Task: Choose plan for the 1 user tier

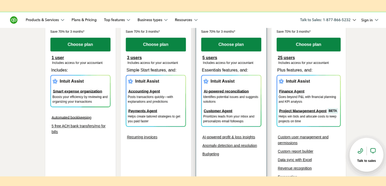Action: coord(80,45)
